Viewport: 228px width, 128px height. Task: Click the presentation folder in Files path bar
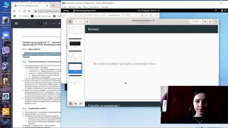pyautogui.click(x=114, y=15)
